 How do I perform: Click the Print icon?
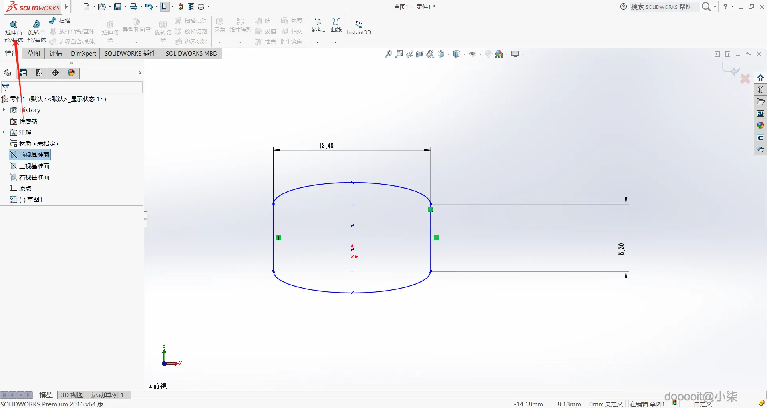pyautogui.click(x=133, y=7)
